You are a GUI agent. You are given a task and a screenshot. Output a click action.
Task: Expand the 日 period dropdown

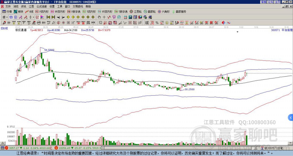[x=7, y=17]
